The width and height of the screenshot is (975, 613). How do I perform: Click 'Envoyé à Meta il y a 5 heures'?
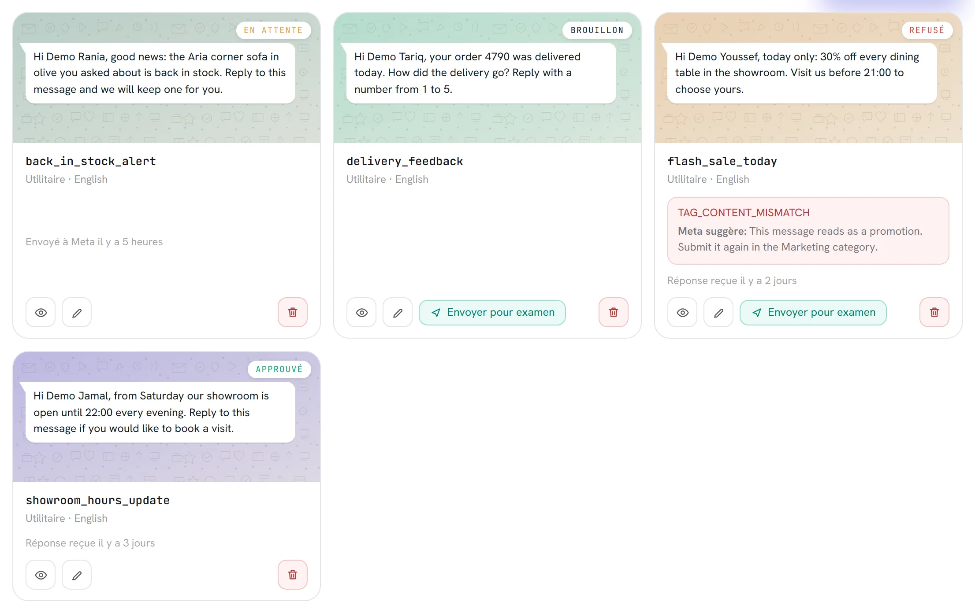click(94, 242)
